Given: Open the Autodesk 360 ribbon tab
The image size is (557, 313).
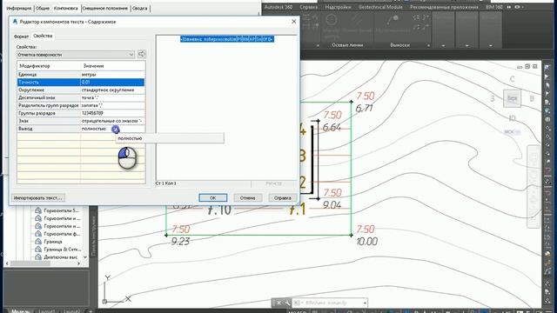Looking at the screenshot, I should tap(278, 7).
